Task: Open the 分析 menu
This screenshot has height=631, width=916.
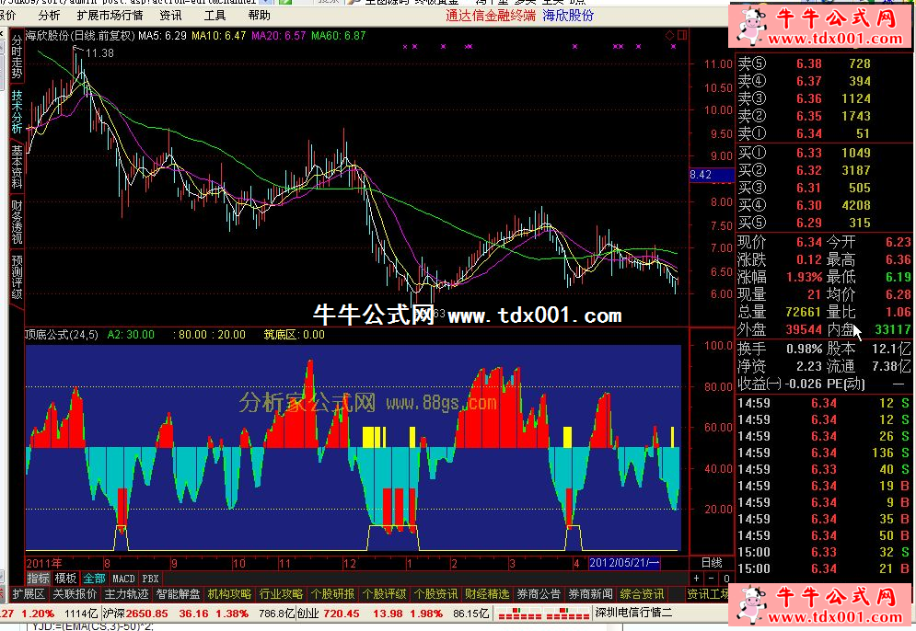Action: (x=50, y=16)
